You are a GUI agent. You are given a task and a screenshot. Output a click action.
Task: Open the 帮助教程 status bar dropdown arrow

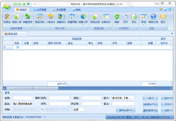(43, 117)
